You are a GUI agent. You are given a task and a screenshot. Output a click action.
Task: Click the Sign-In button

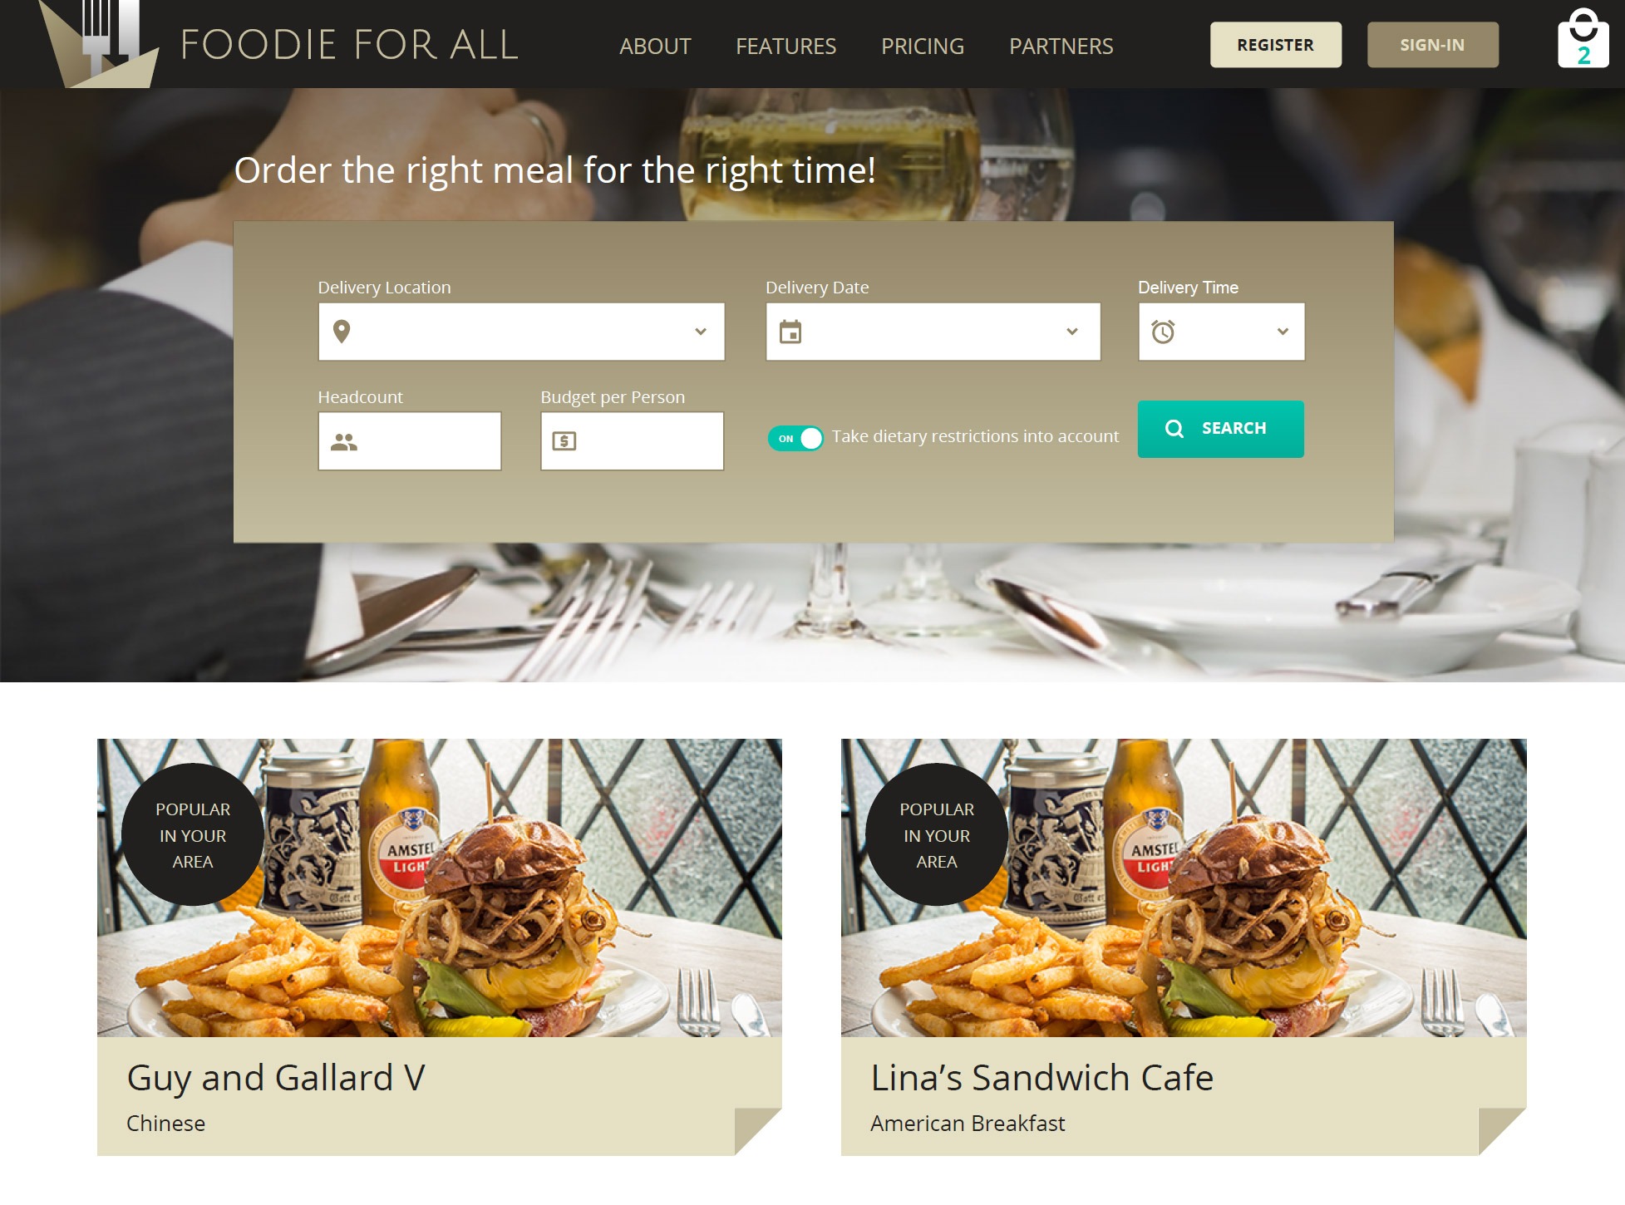coord(1432,45)
